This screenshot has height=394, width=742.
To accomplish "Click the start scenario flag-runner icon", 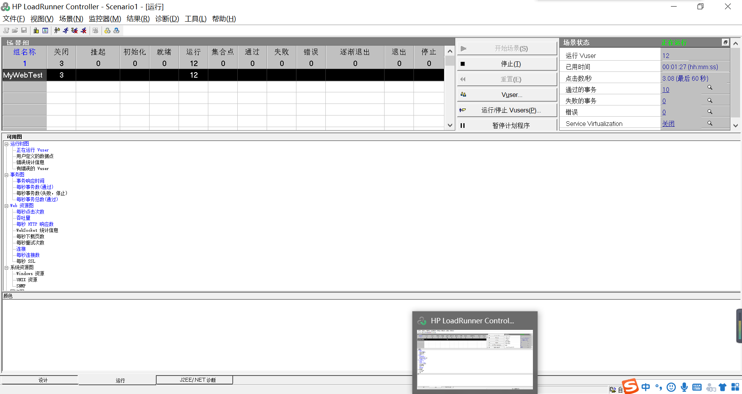I will (x=57, y=31).
